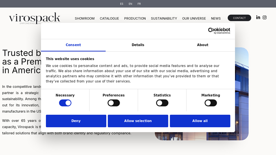The width and height of the screenshot is (276, 155).
Task: Choose FR language in top bar
Action: point(139,4)
